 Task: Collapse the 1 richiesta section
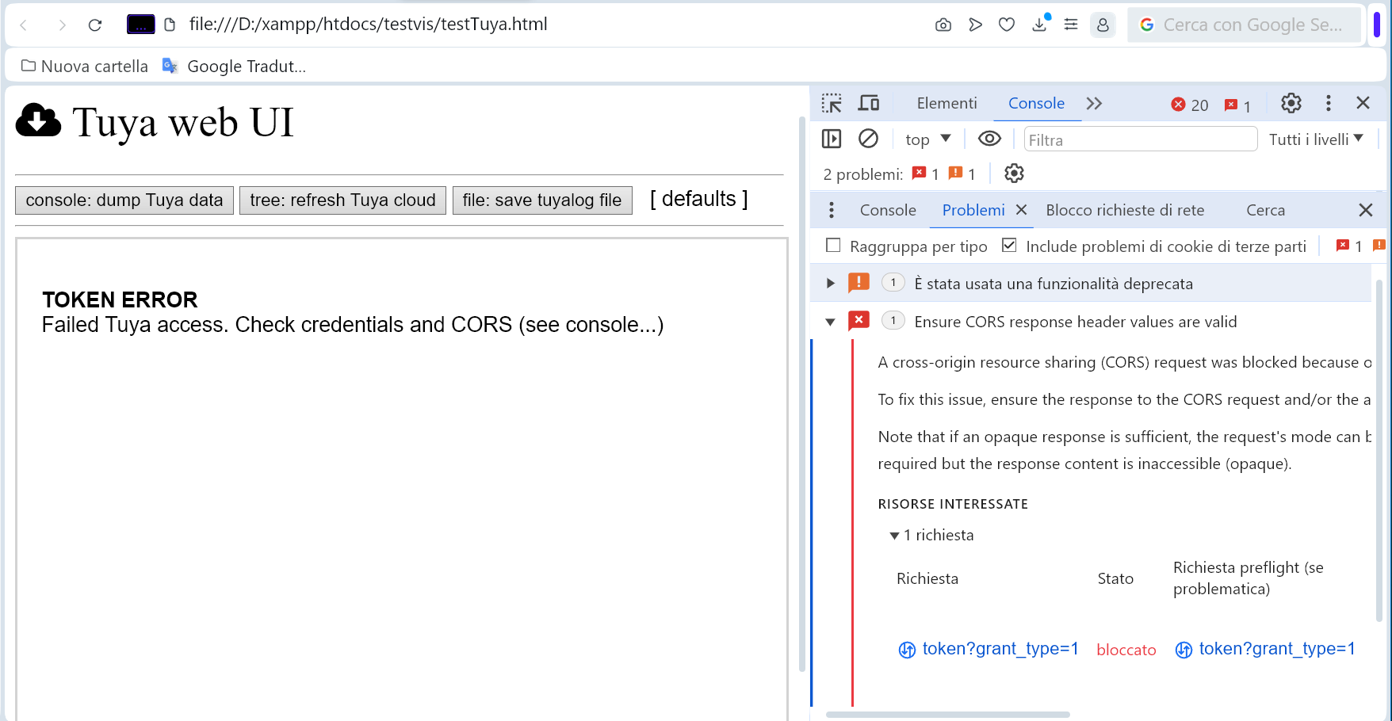point(894,536)
